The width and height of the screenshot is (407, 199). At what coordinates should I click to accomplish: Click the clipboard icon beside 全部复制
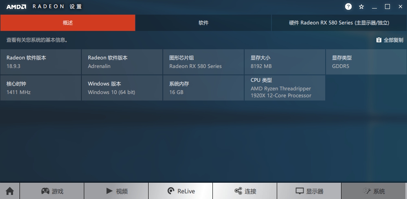tap(379, 40)
